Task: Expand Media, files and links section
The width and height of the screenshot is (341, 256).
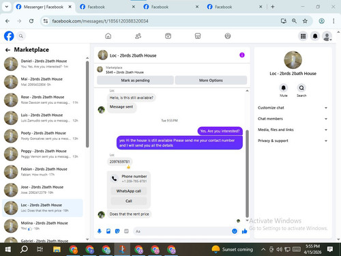Action: [x=293, y=130]
